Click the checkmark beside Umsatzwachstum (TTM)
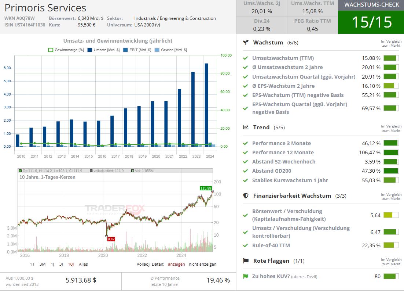Screen dimensions: 404x291 pyautogui.click(x=245, y=58)
